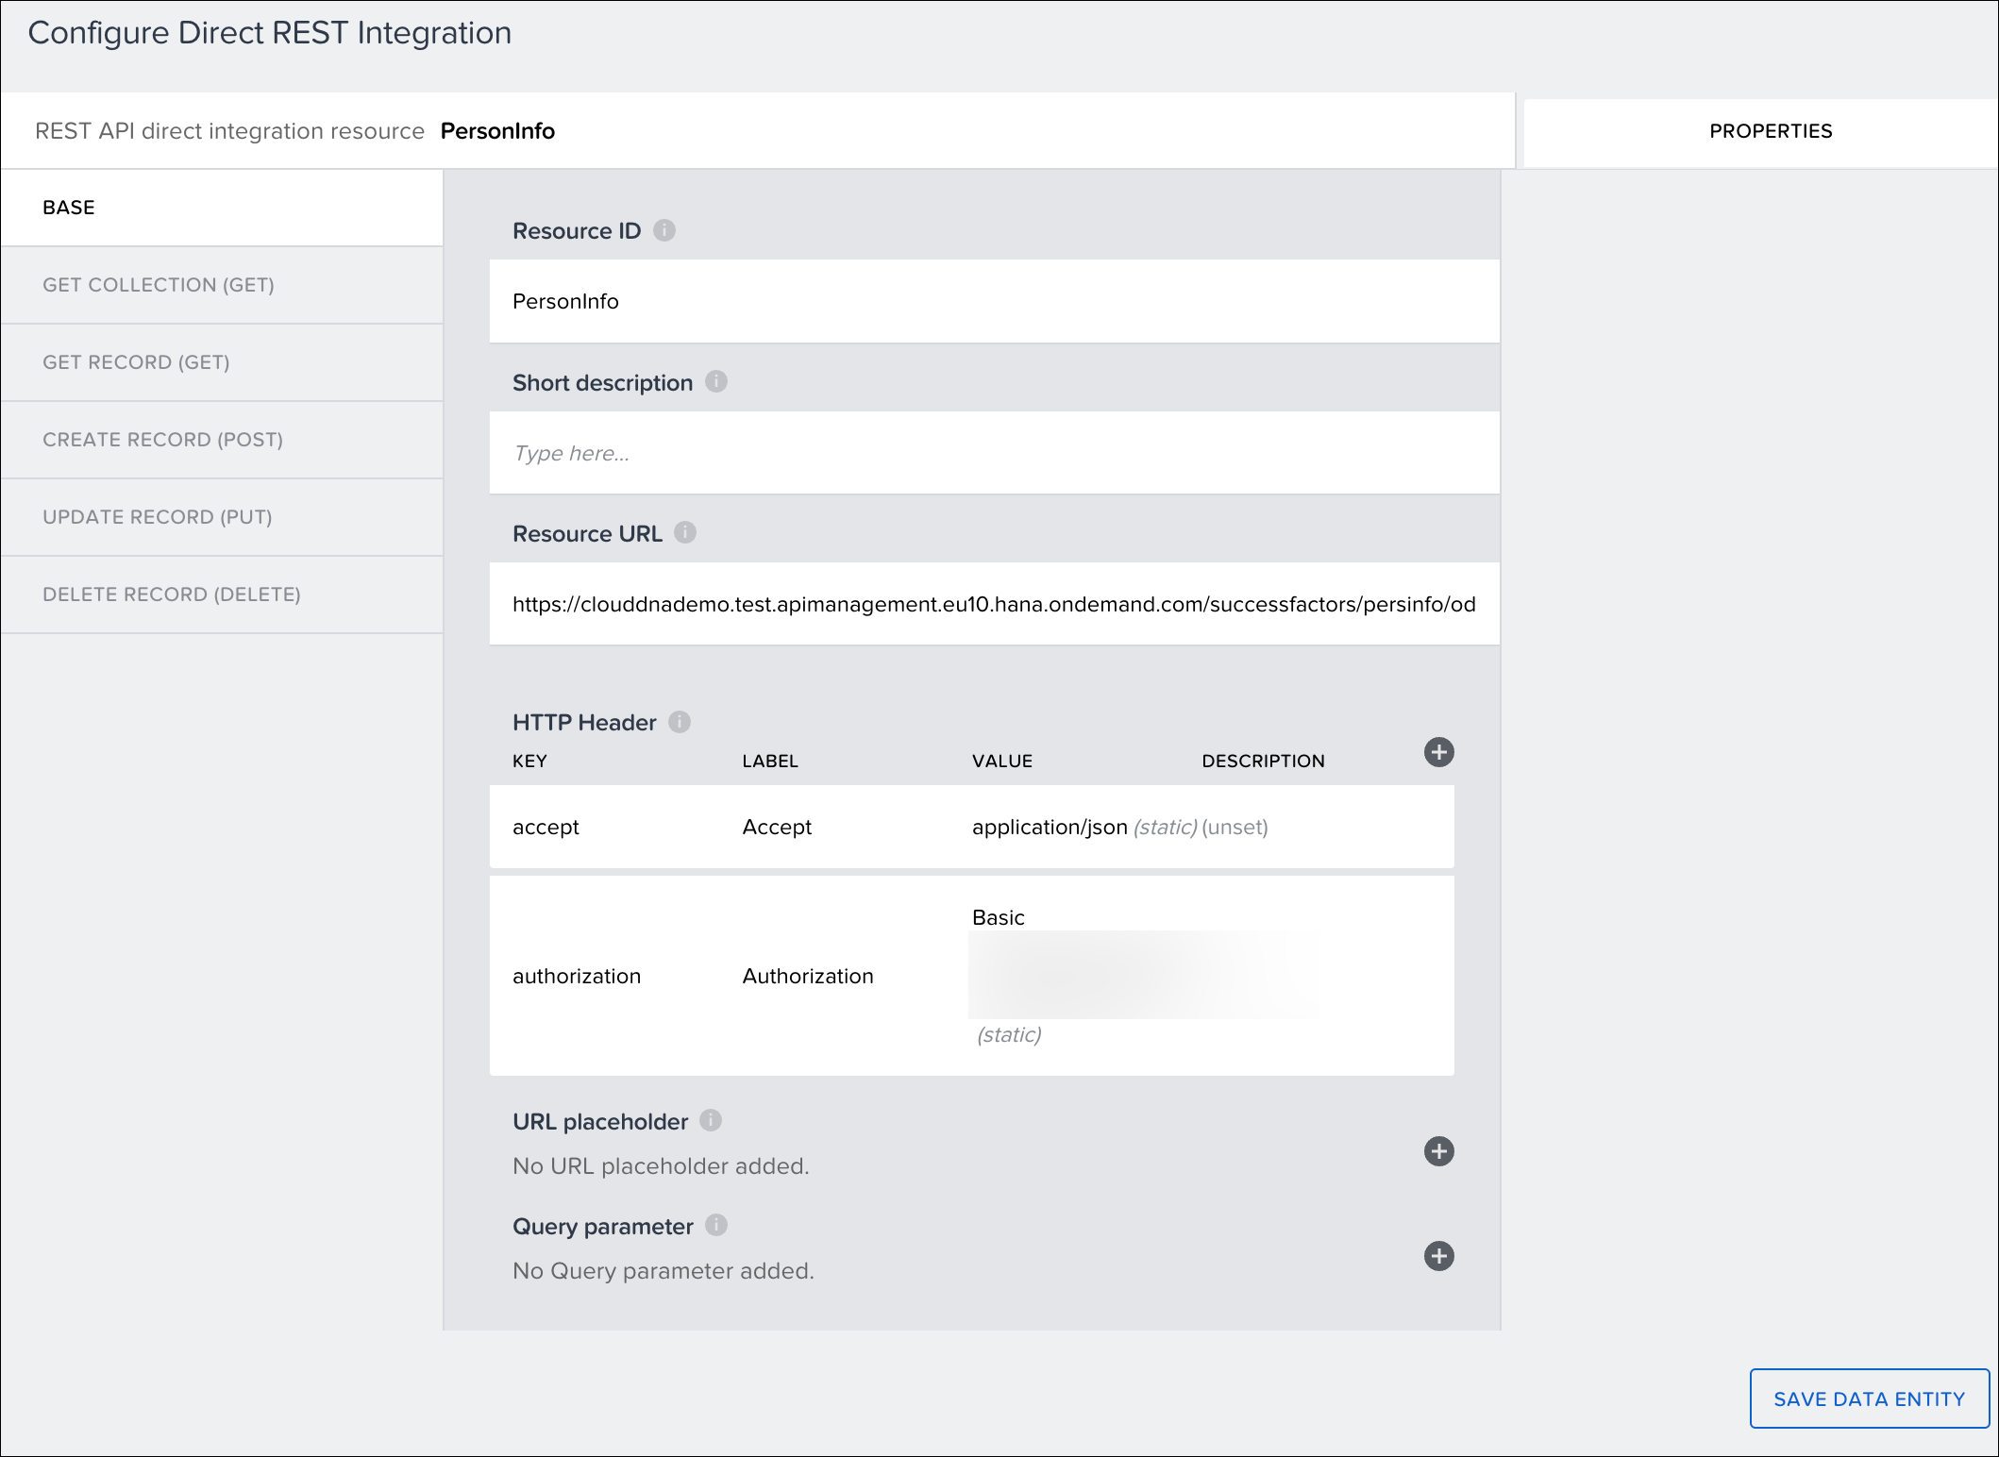This screenshot has width=1999, height=1457.
Task: Click the application/json header value
Action: point(1050,827)
